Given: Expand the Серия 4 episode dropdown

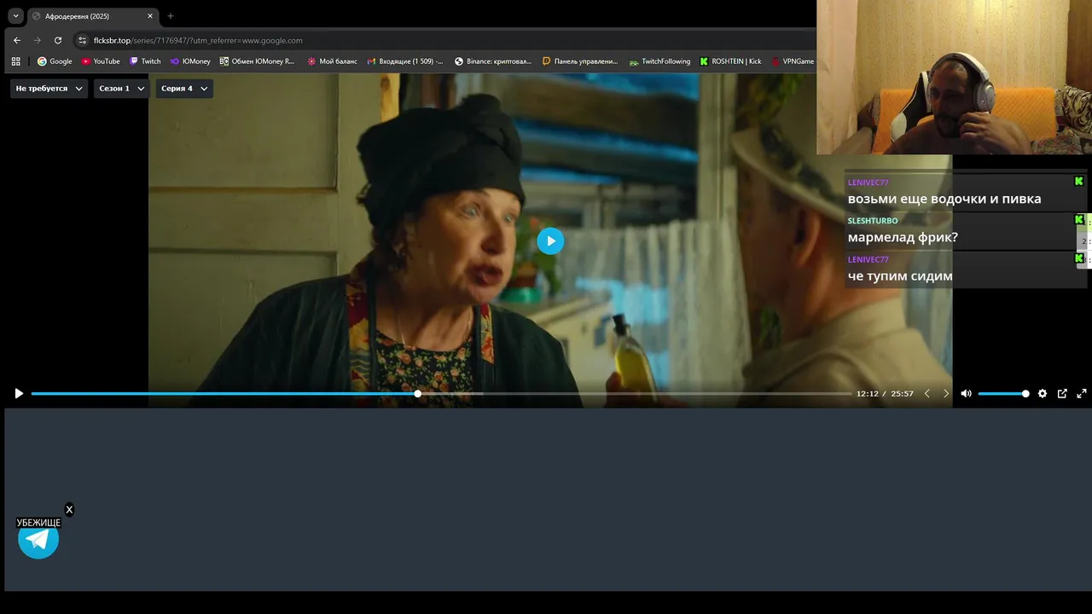Looking at the screenshot, I should point(183,89).
